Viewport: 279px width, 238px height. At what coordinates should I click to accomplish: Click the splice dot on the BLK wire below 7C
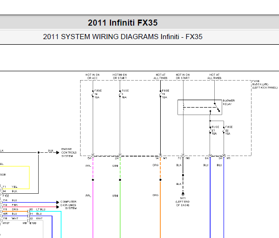pyautogui.click(x=183, y=175)
